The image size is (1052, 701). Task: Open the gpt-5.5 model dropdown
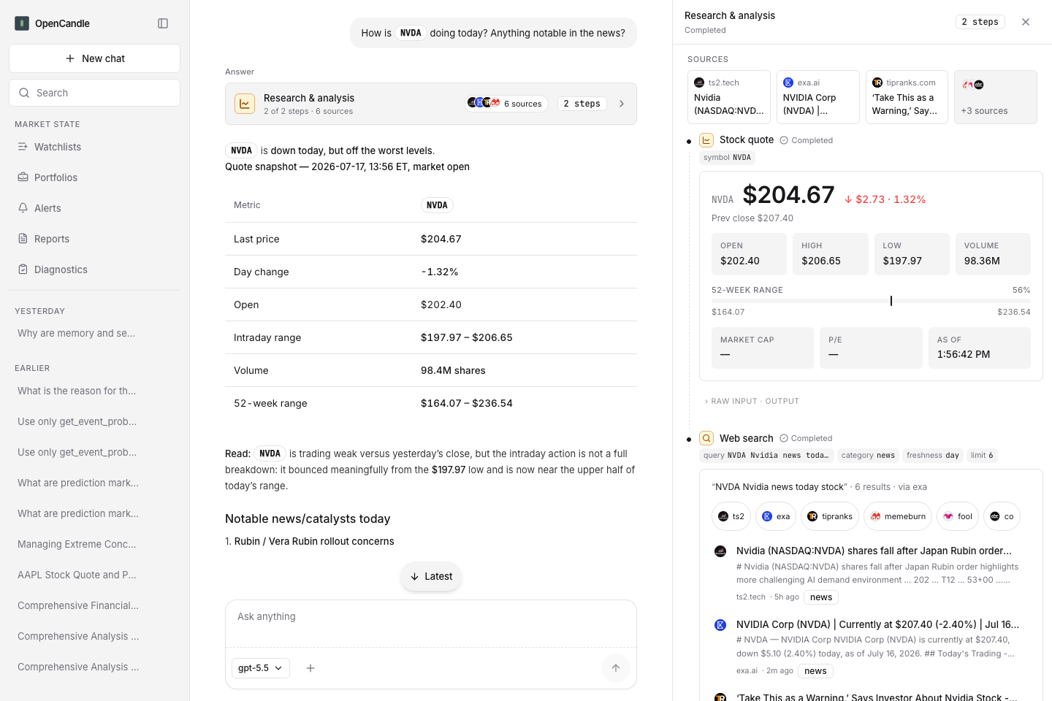click(x=261, y=668)
